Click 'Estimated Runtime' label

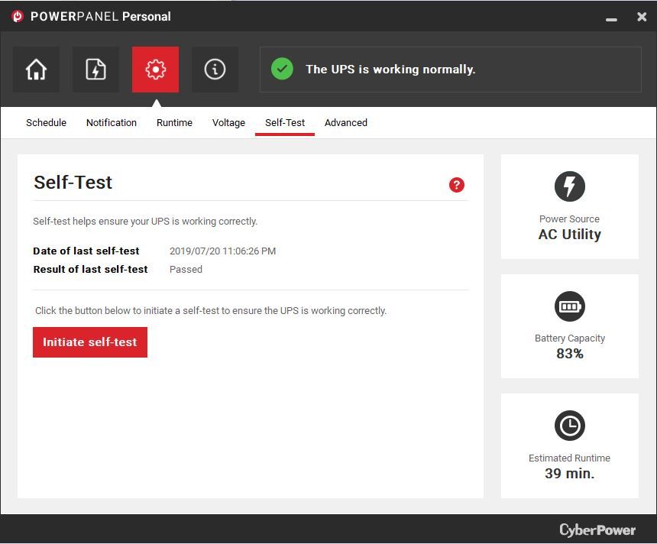[569, 458]
